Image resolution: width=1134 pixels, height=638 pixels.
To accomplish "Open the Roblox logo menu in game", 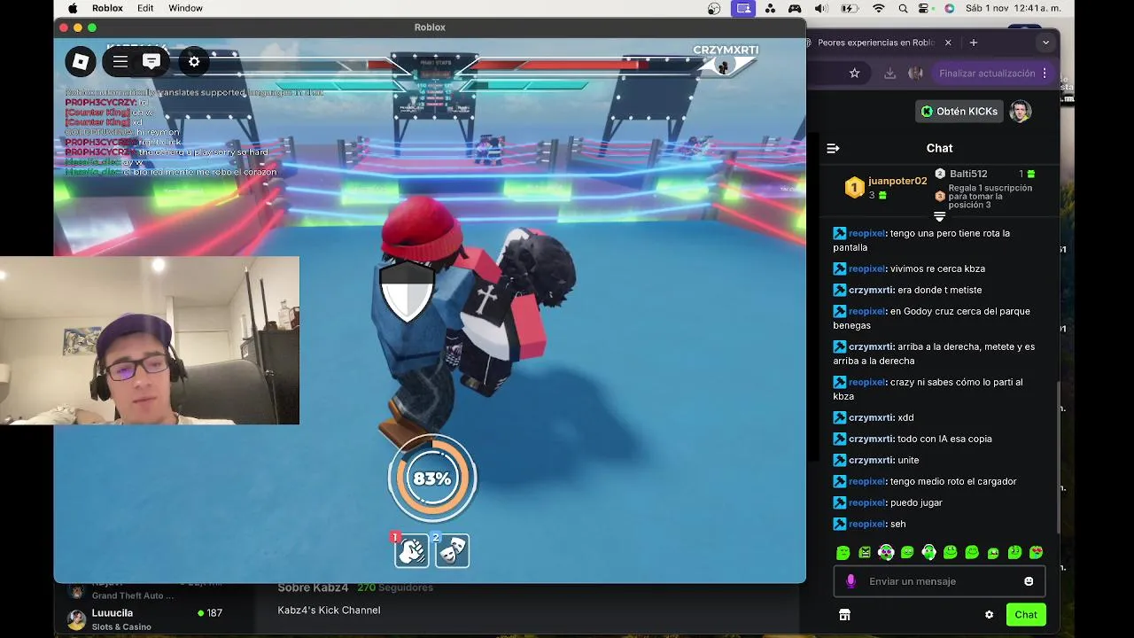I will 81,61.
